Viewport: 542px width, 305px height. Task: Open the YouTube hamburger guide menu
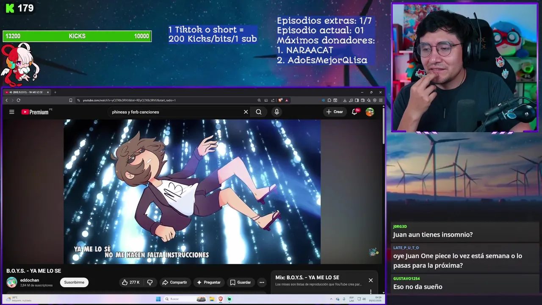coord(12,112)
